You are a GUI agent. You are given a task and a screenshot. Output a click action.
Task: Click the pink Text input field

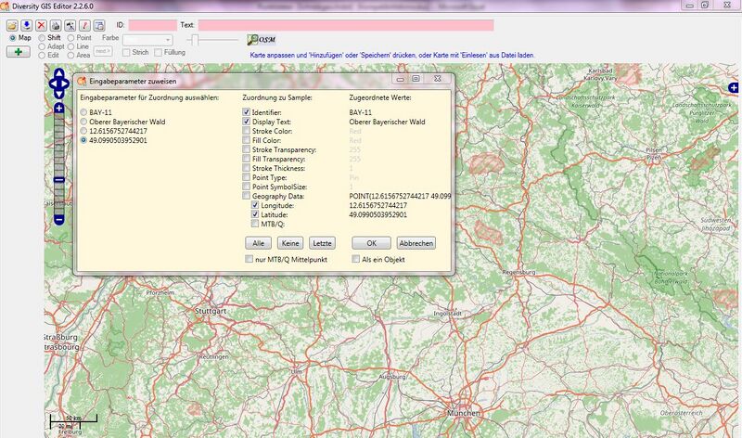pos(346,25)
